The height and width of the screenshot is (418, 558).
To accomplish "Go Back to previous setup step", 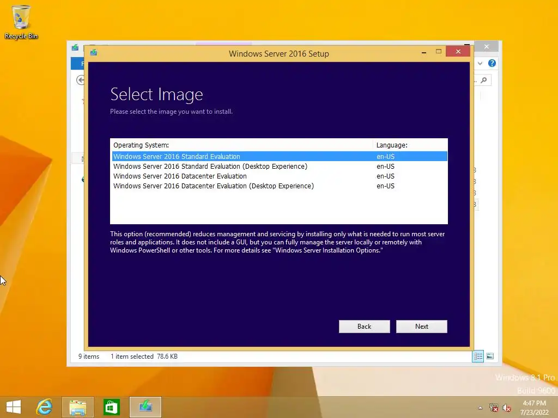I will point(364,327).
